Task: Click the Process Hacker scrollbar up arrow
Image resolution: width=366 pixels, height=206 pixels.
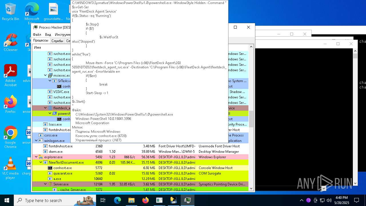Action: 251,47
